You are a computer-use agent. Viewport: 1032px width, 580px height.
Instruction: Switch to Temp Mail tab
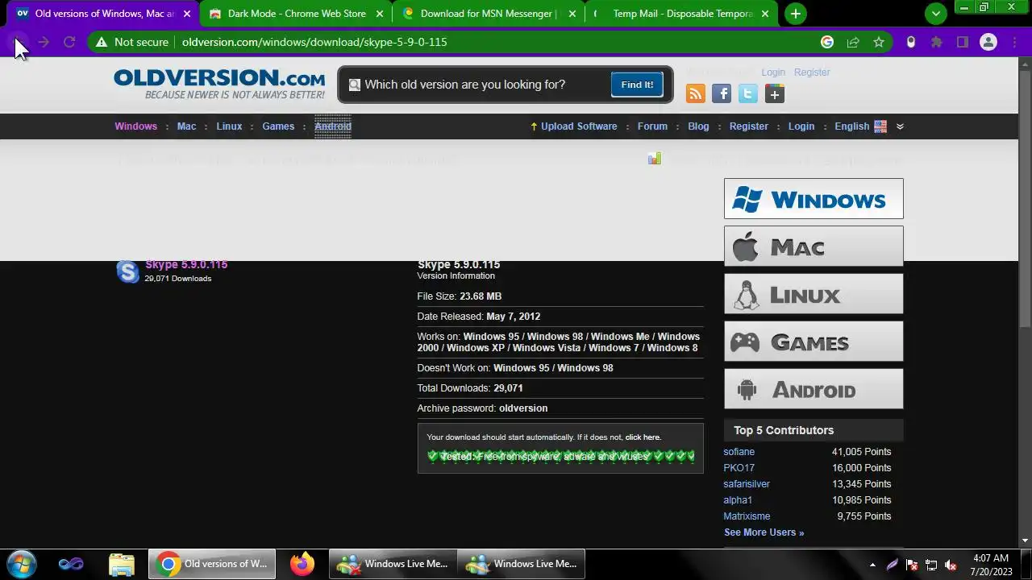point(682,14)
